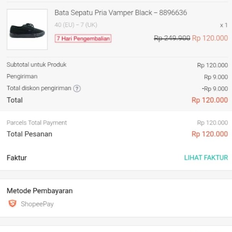Open the black shoe product thumbnail
Screen dimensions: 232x232
pos(27,30)
